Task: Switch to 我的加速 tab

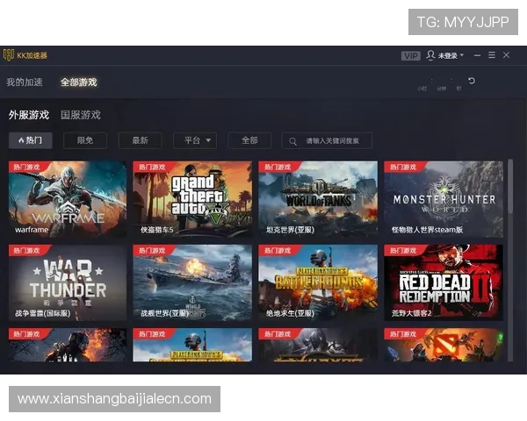Action: pos(25,82)
